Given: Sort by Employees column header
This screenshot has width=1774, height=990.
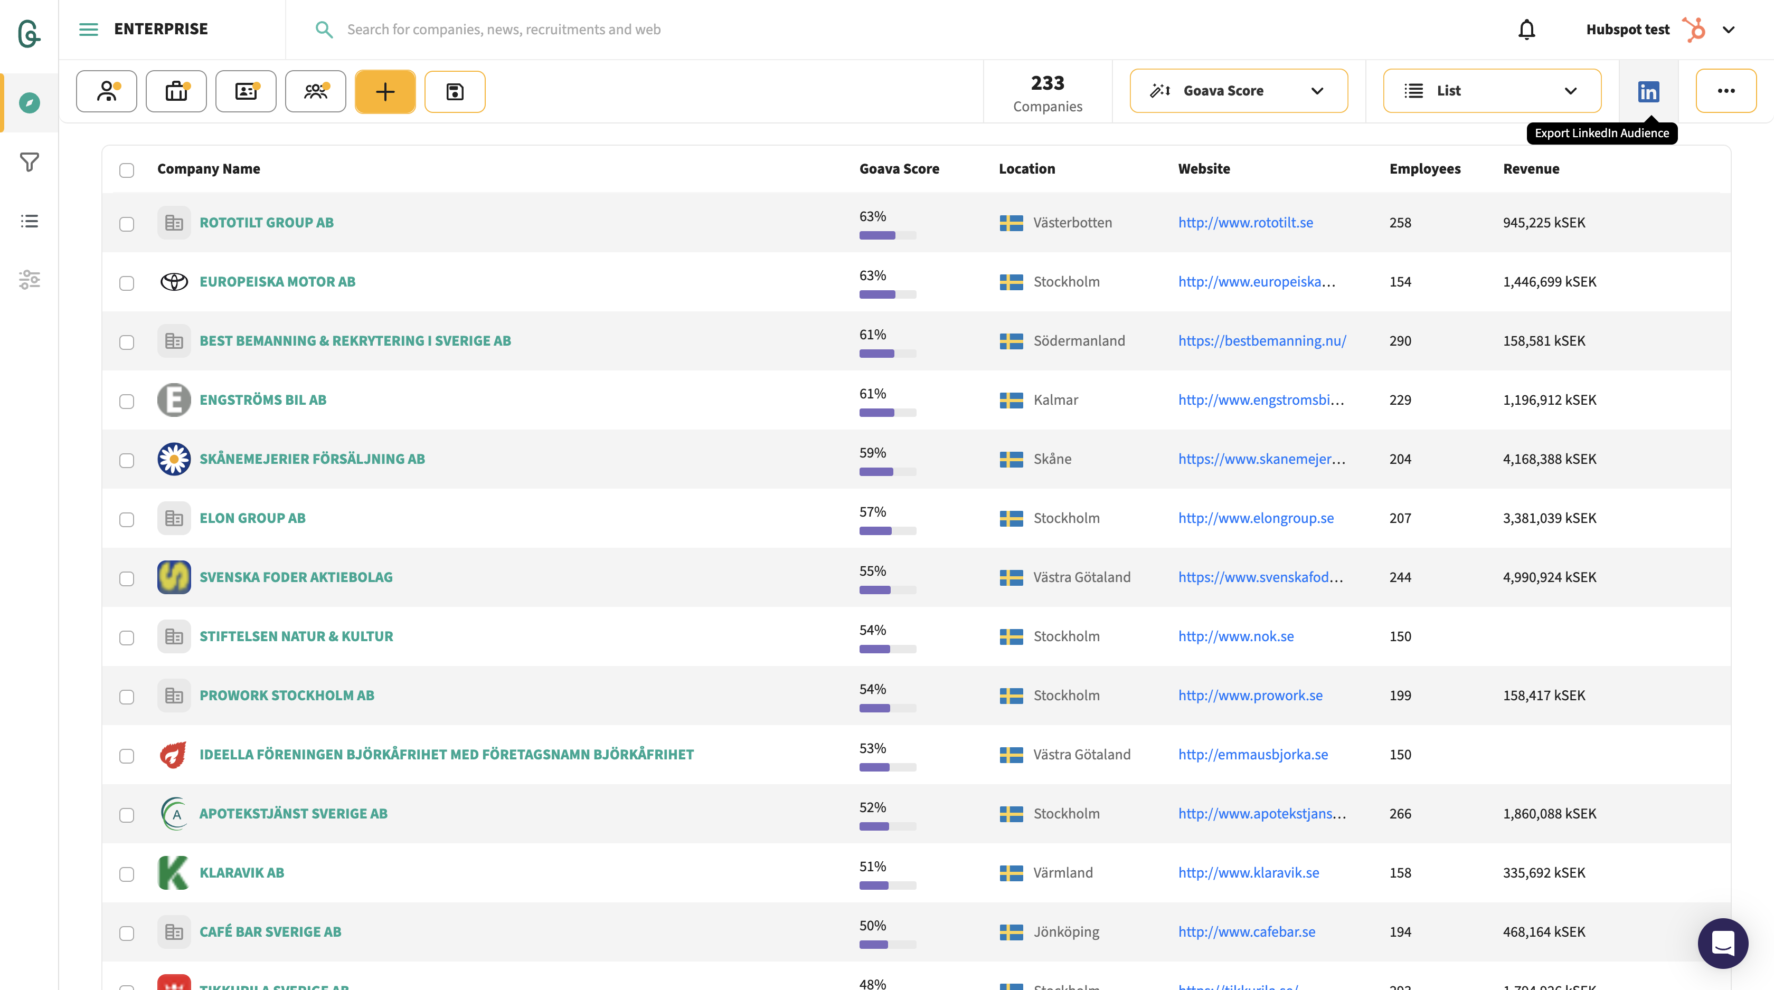Looking at the screenshot, I should (x=1425, y=169).
